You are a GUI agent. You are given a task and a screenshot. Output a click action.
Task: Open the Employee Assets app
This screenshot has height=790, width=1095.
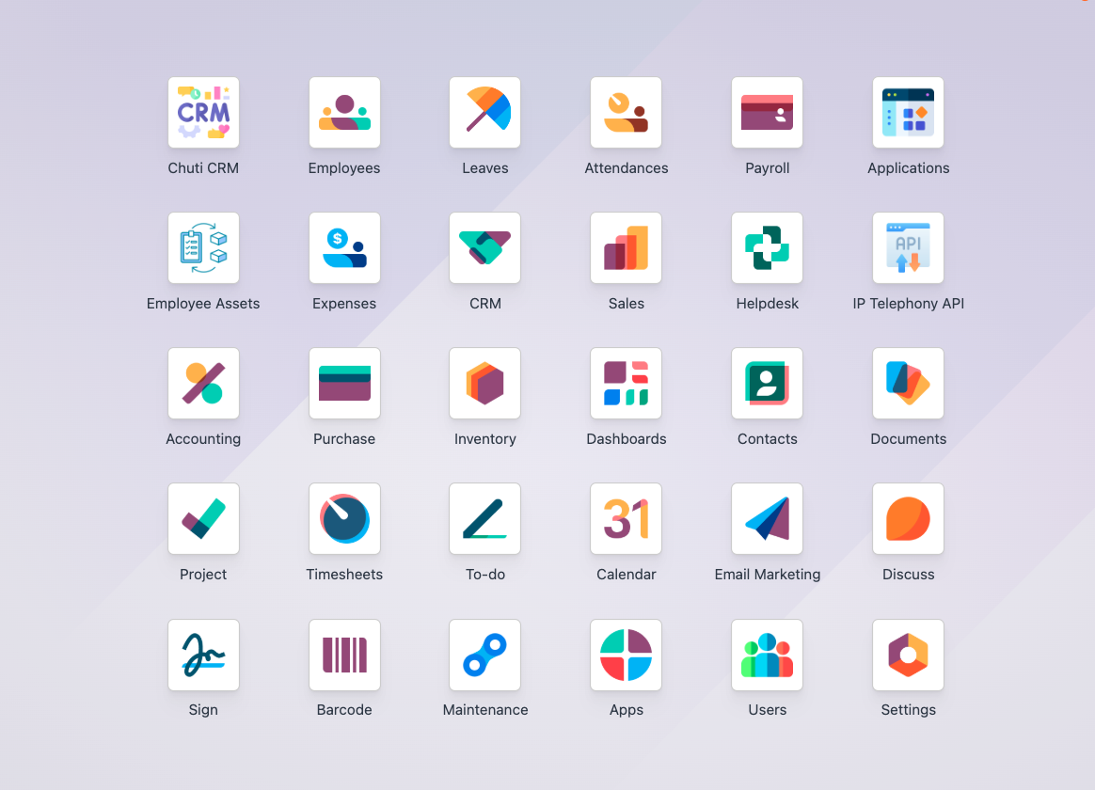(x=203, y=247)
